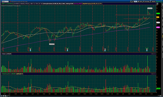Click the millions unit label in Volume panel
The image size is (163, 97).
tap(153, 54)
